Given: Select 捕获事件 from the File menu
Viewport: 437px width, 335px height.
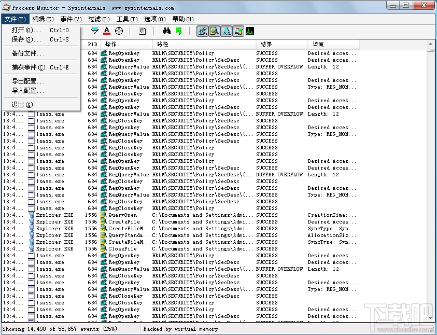Looking at the screenshot, I should tap(27, 67).
